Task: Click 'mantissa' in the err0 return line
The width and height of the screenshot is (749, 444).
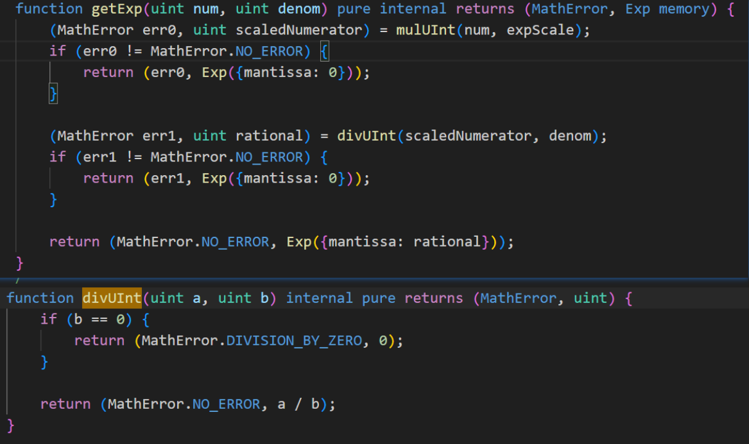Action: [x=278, y=73]
